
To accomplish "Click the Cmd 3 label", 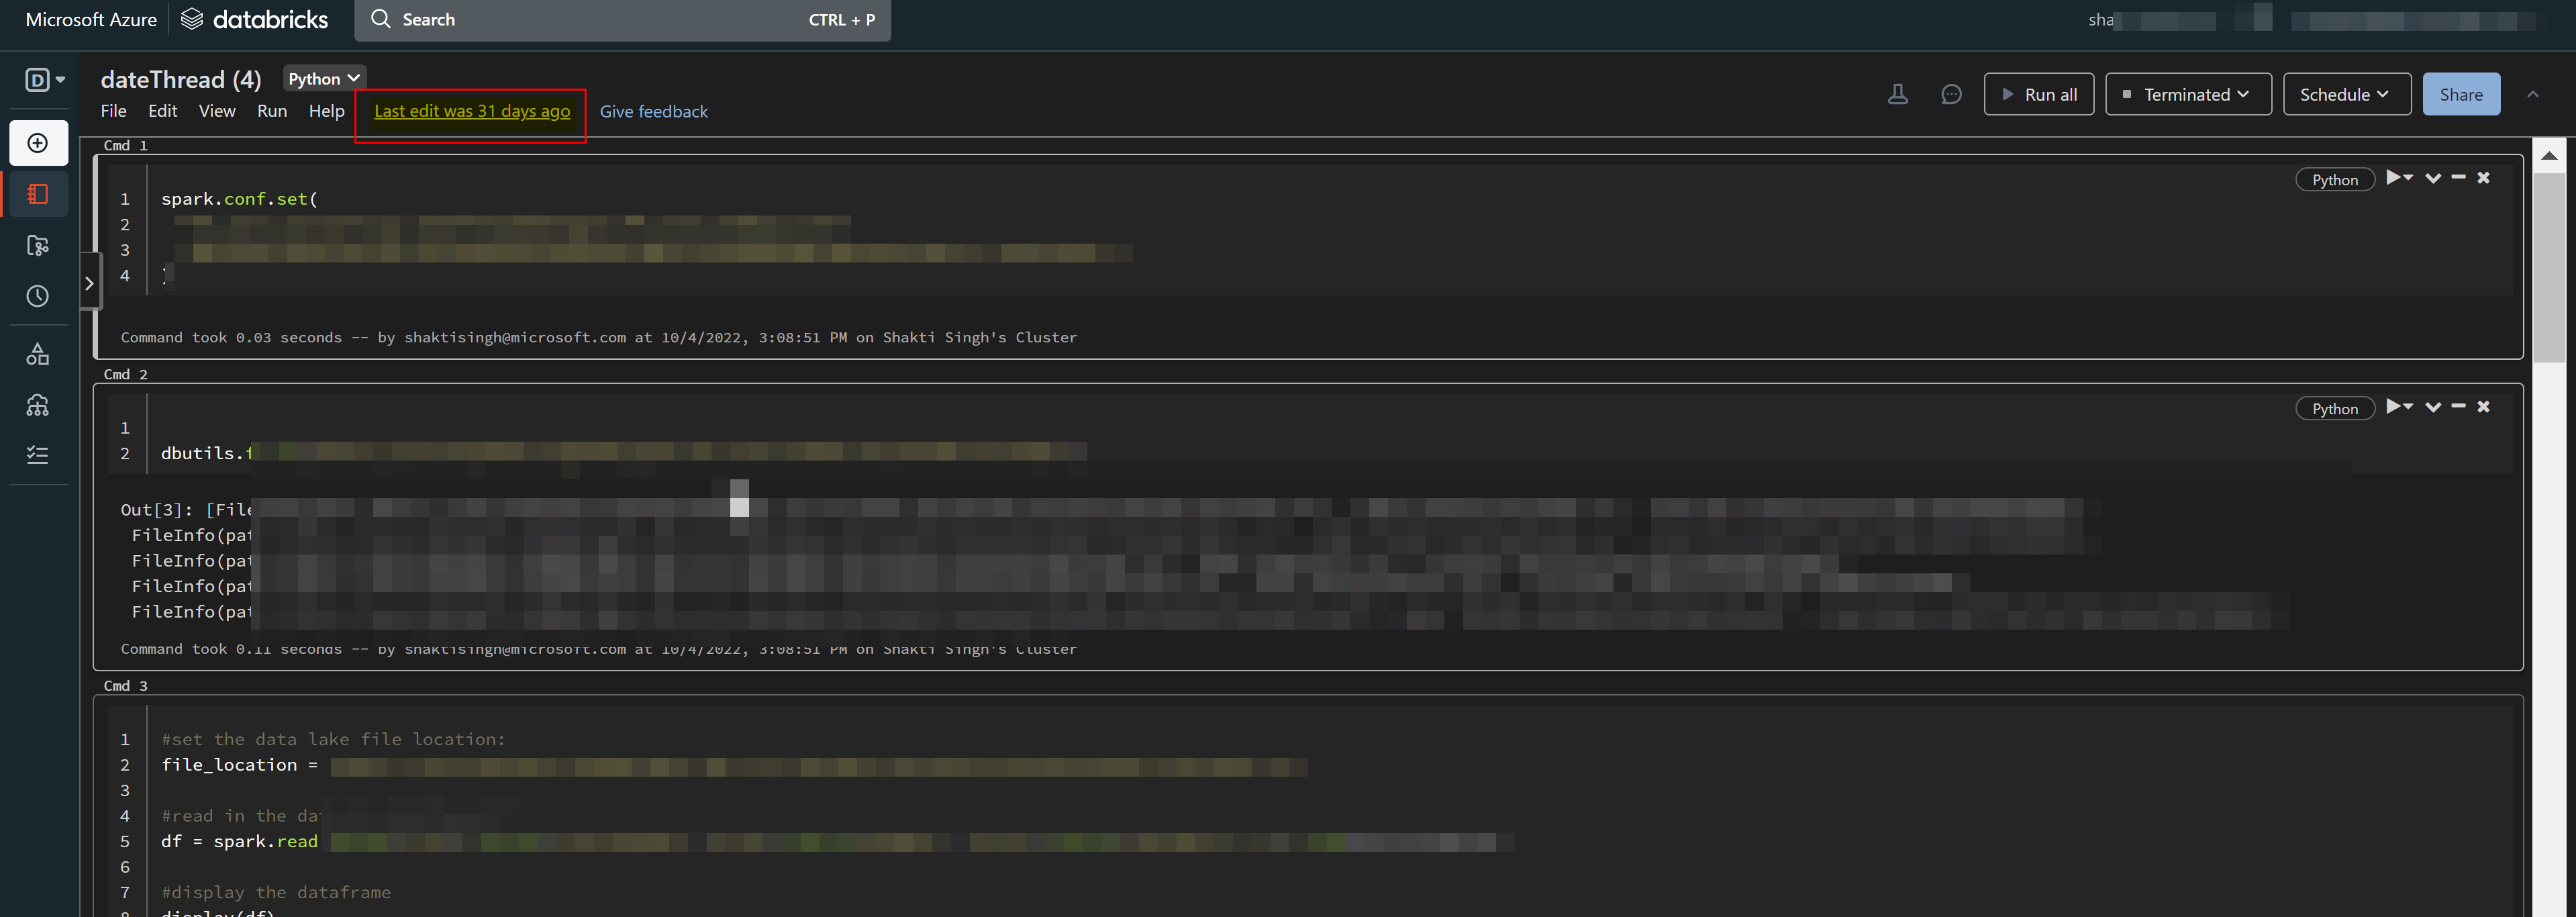I will (126, 687).
